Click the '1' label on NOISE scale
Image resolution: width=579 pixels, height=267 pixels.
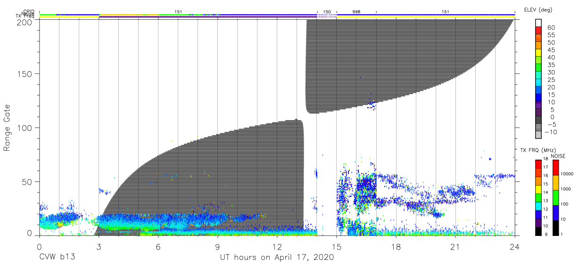(x=561, y=234)
